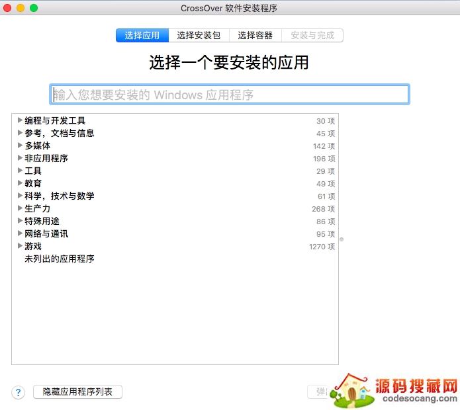460x410 pixels.
Task: Click the green zoom window button
Action: 34,8
